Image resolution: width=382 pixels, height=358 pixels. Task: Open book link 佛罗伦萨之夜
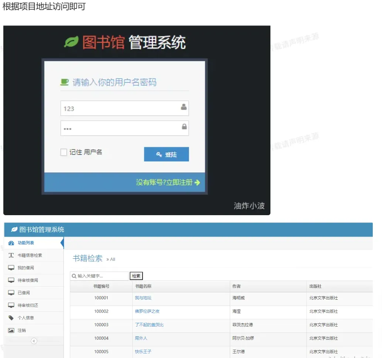tap(147, 311)
